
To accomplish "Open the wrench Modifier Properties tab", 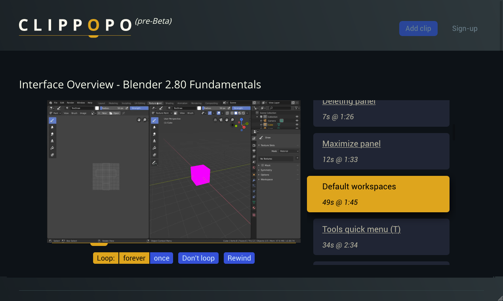I will (x=253, y=180).
